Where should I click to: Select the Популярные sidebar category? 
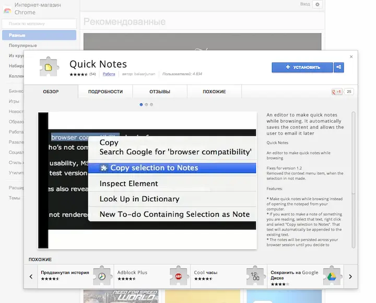23,45
